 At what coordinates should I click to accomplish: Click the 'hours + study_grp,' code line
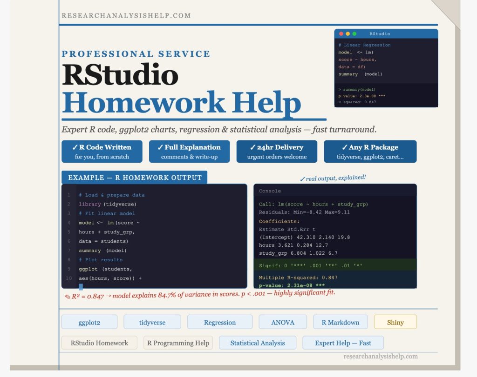[x=107, y=232]
